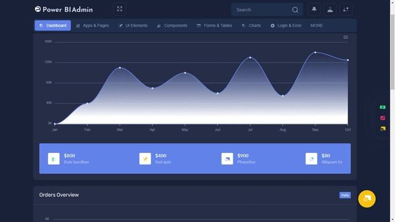Click the green money icon on the right sidebar
Image resolution: width=395 pixels, height=222 pixels.
[x=383, y=107]
